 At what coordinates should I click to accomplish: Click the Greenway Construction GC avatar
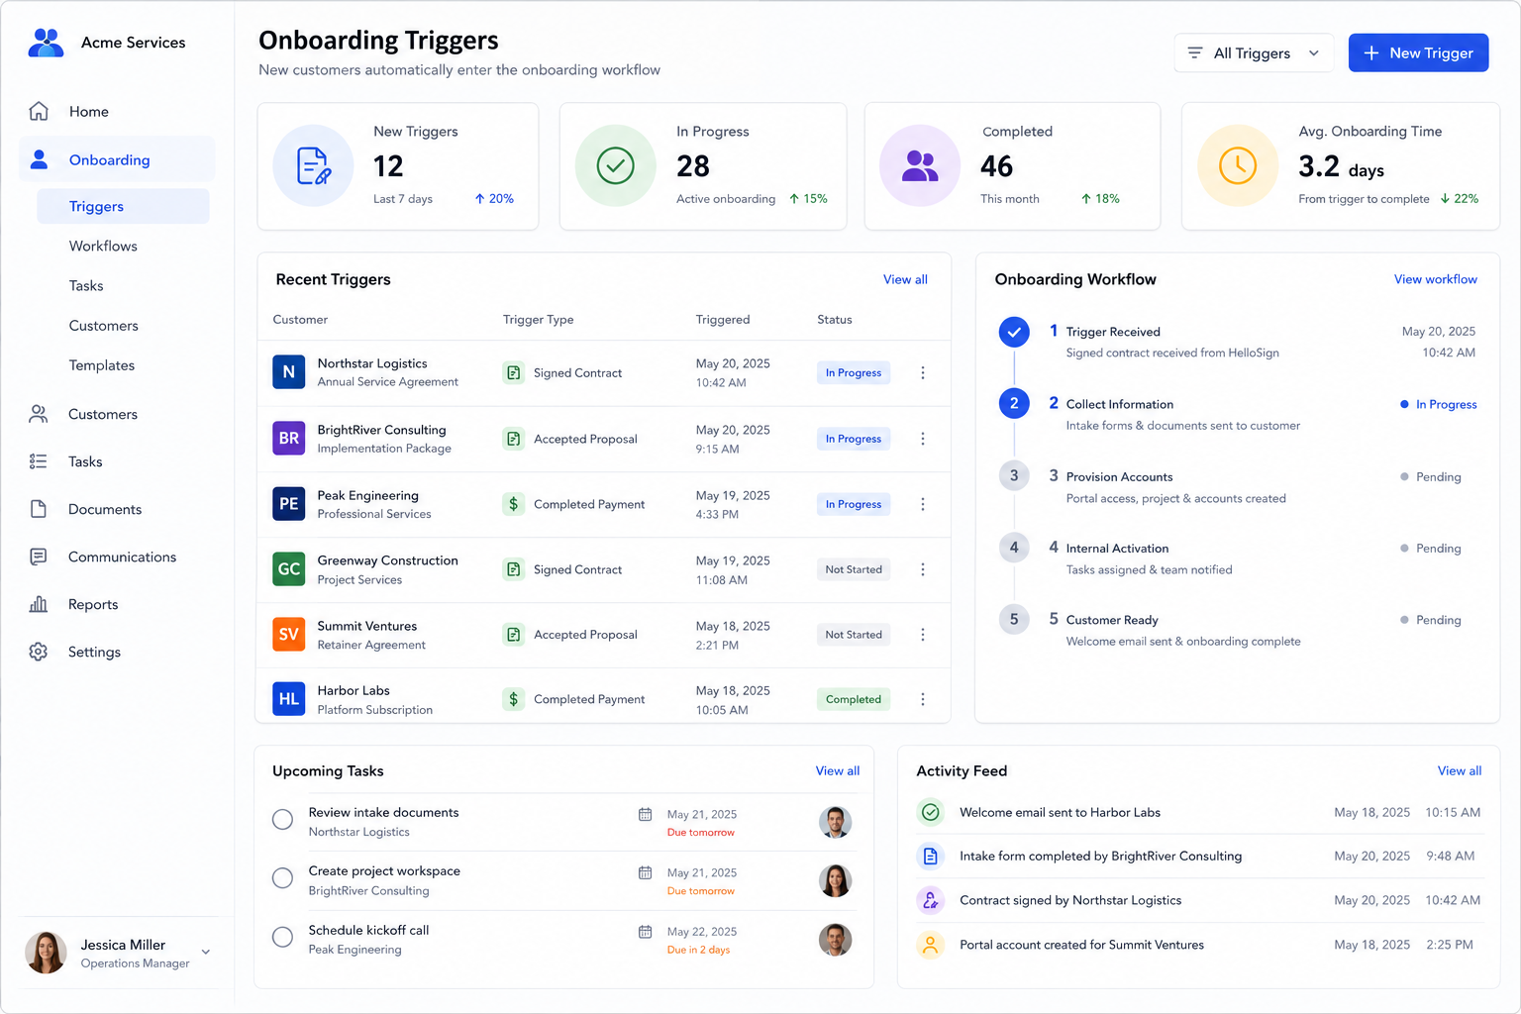[x=289, y=568]
